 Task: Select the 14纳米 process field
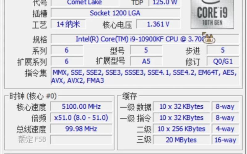[x=68, y=24]
